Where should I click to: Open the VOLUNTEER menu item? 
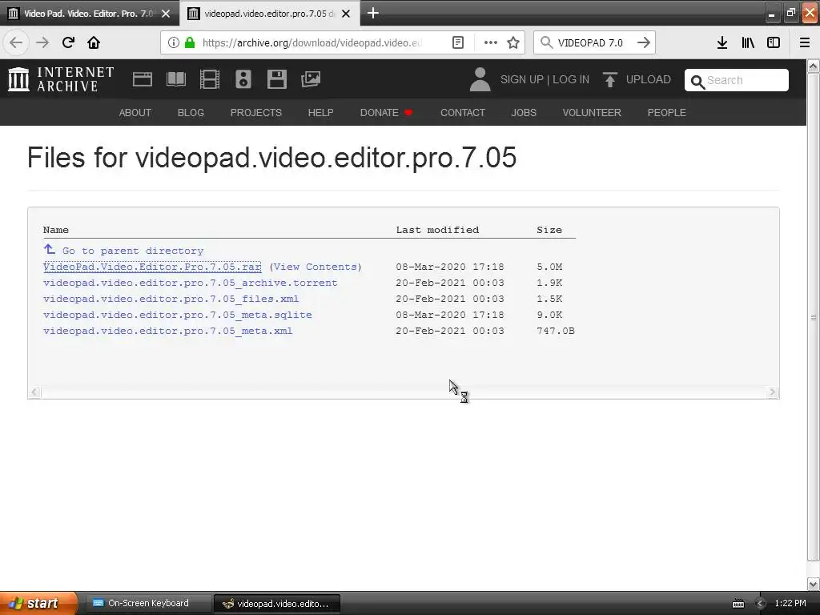point(592,112)
